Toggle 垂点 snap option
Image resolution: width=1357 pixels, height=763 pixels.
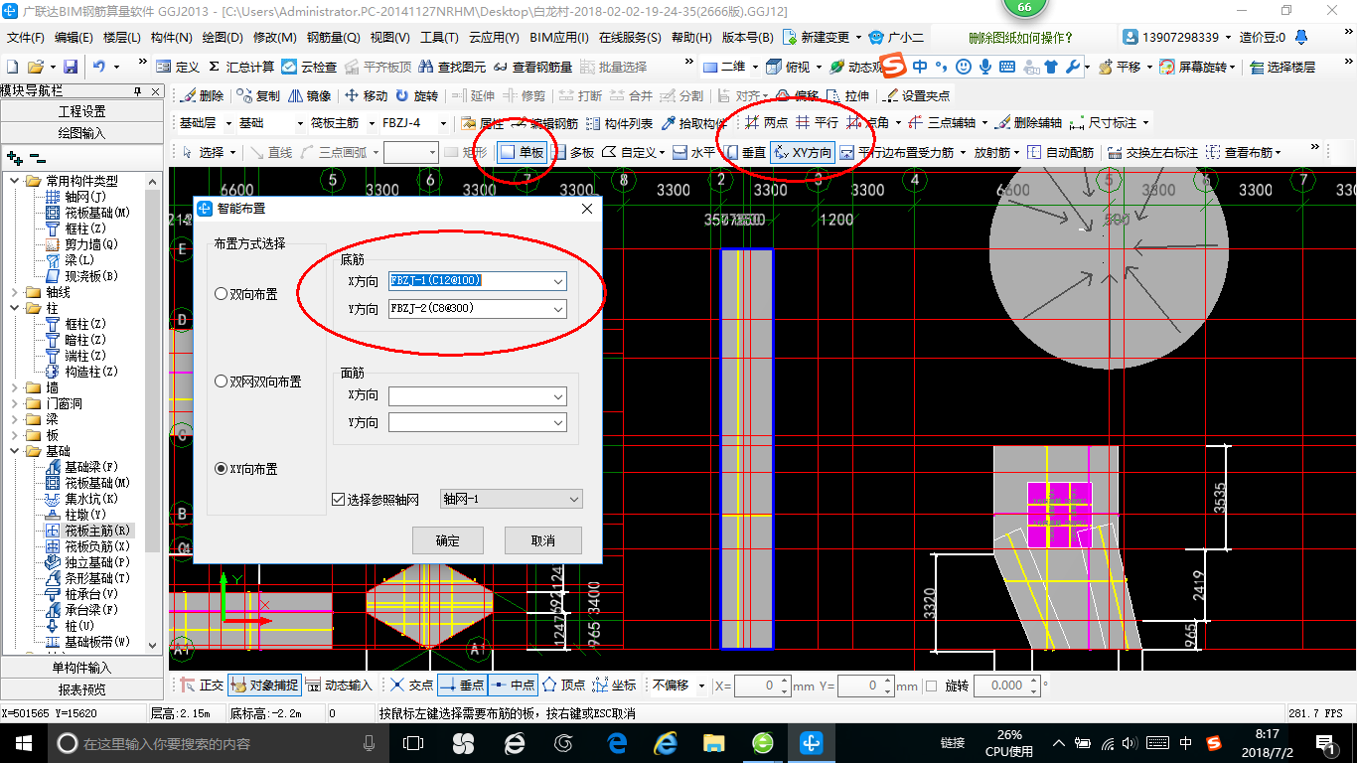click(x=462, y=686)
